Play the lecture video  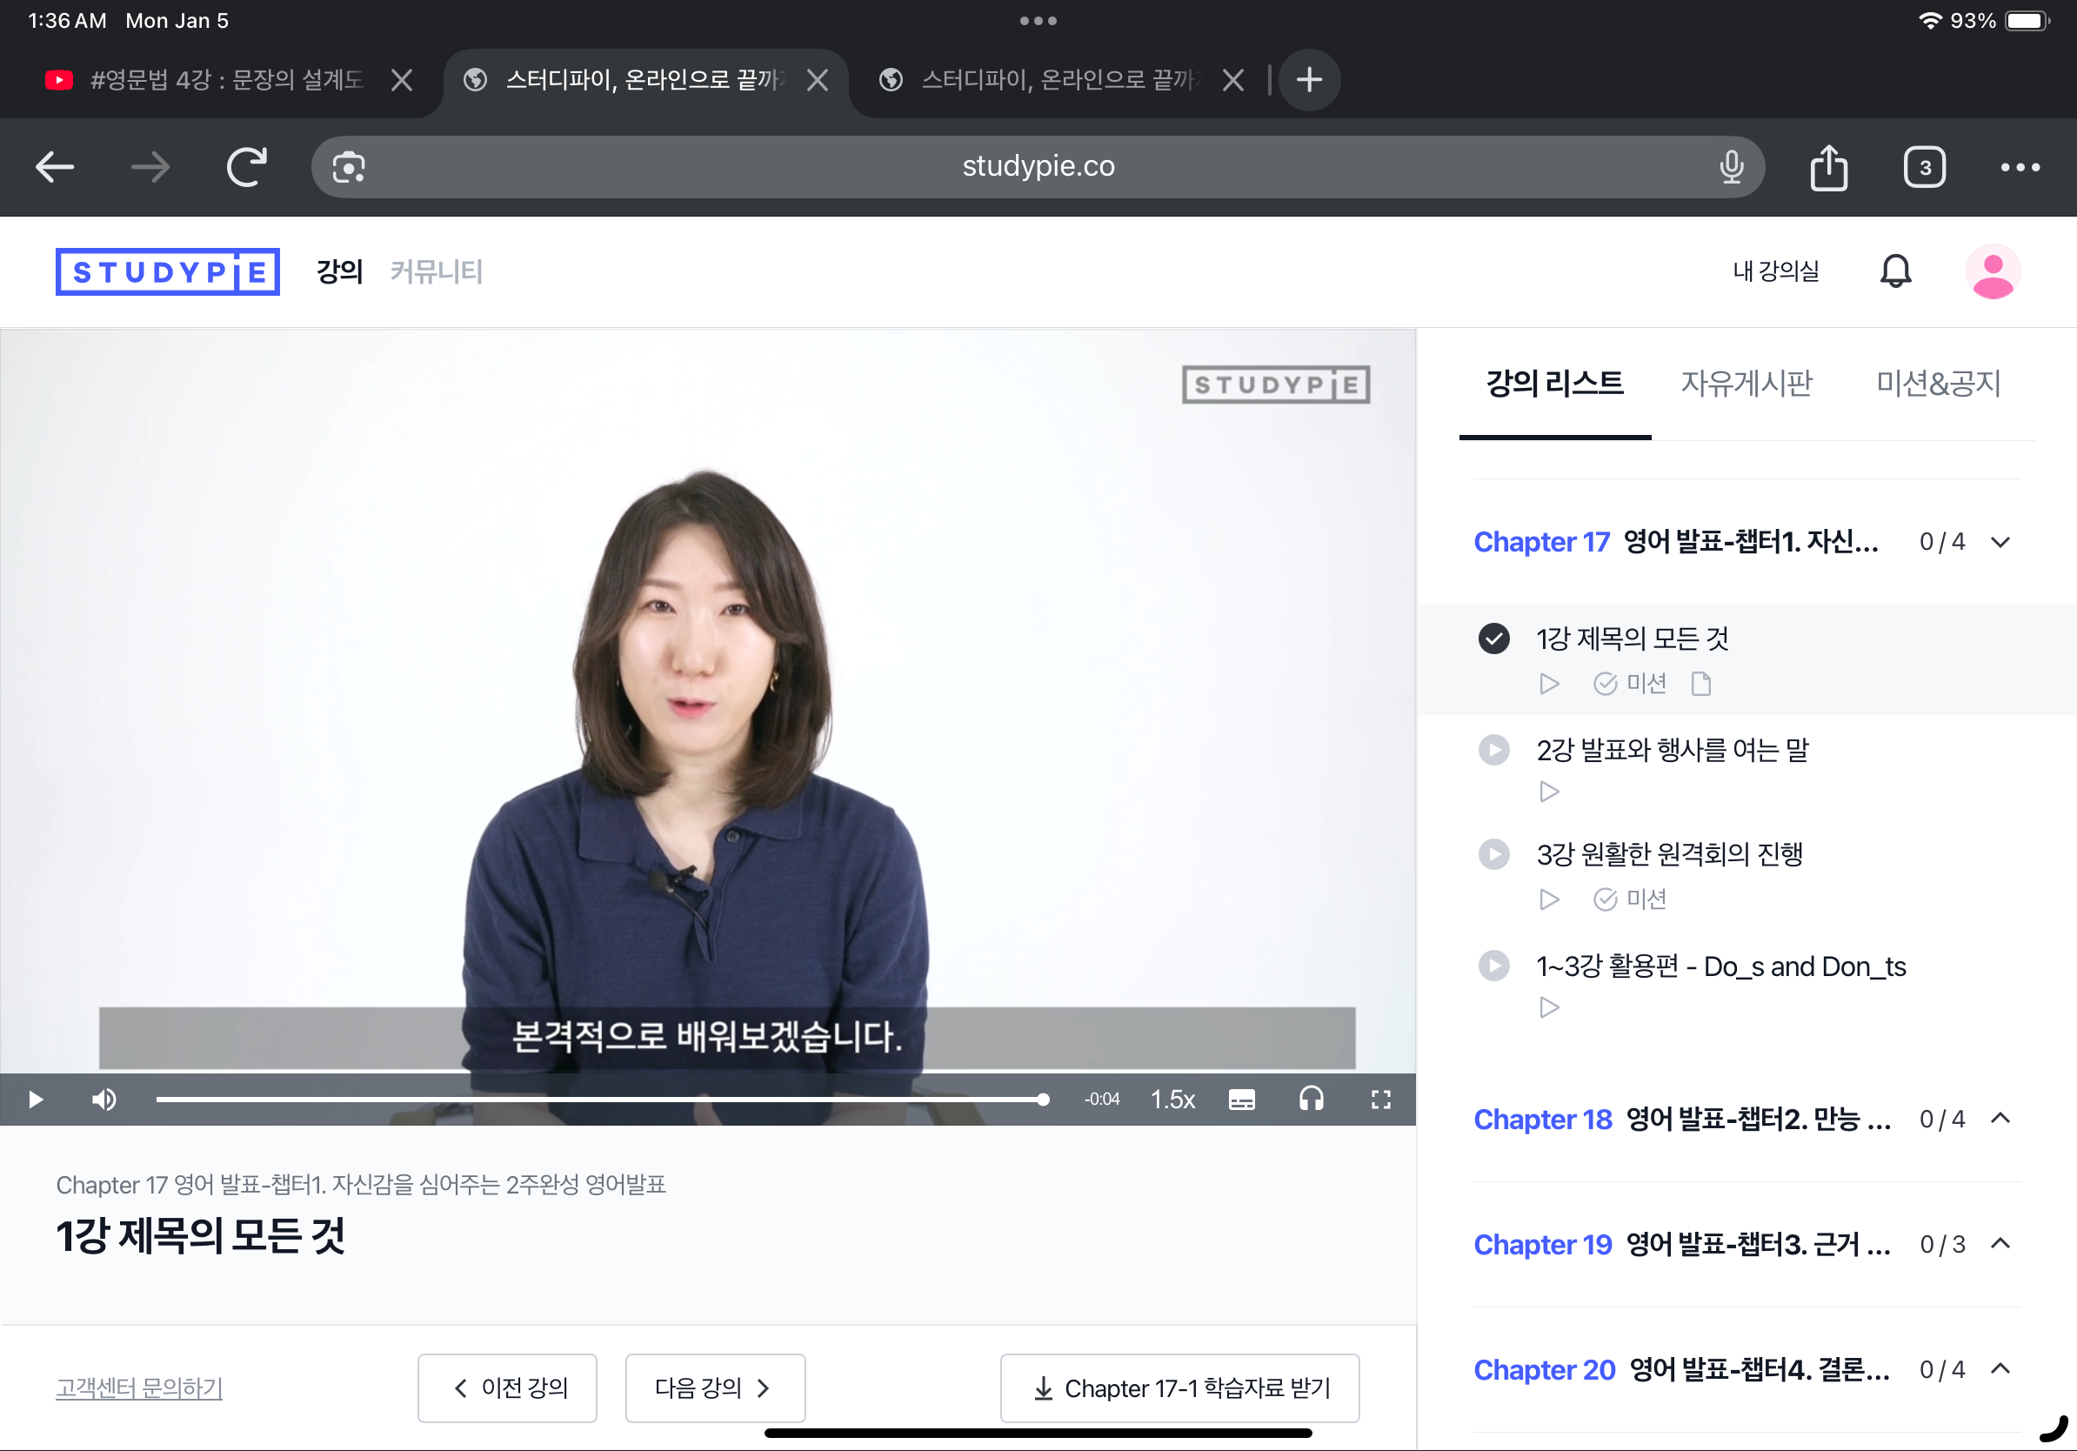(x=36, y=1099)
